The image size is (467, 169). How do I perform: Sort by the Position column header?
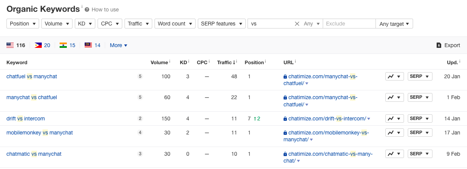[255, 62]
